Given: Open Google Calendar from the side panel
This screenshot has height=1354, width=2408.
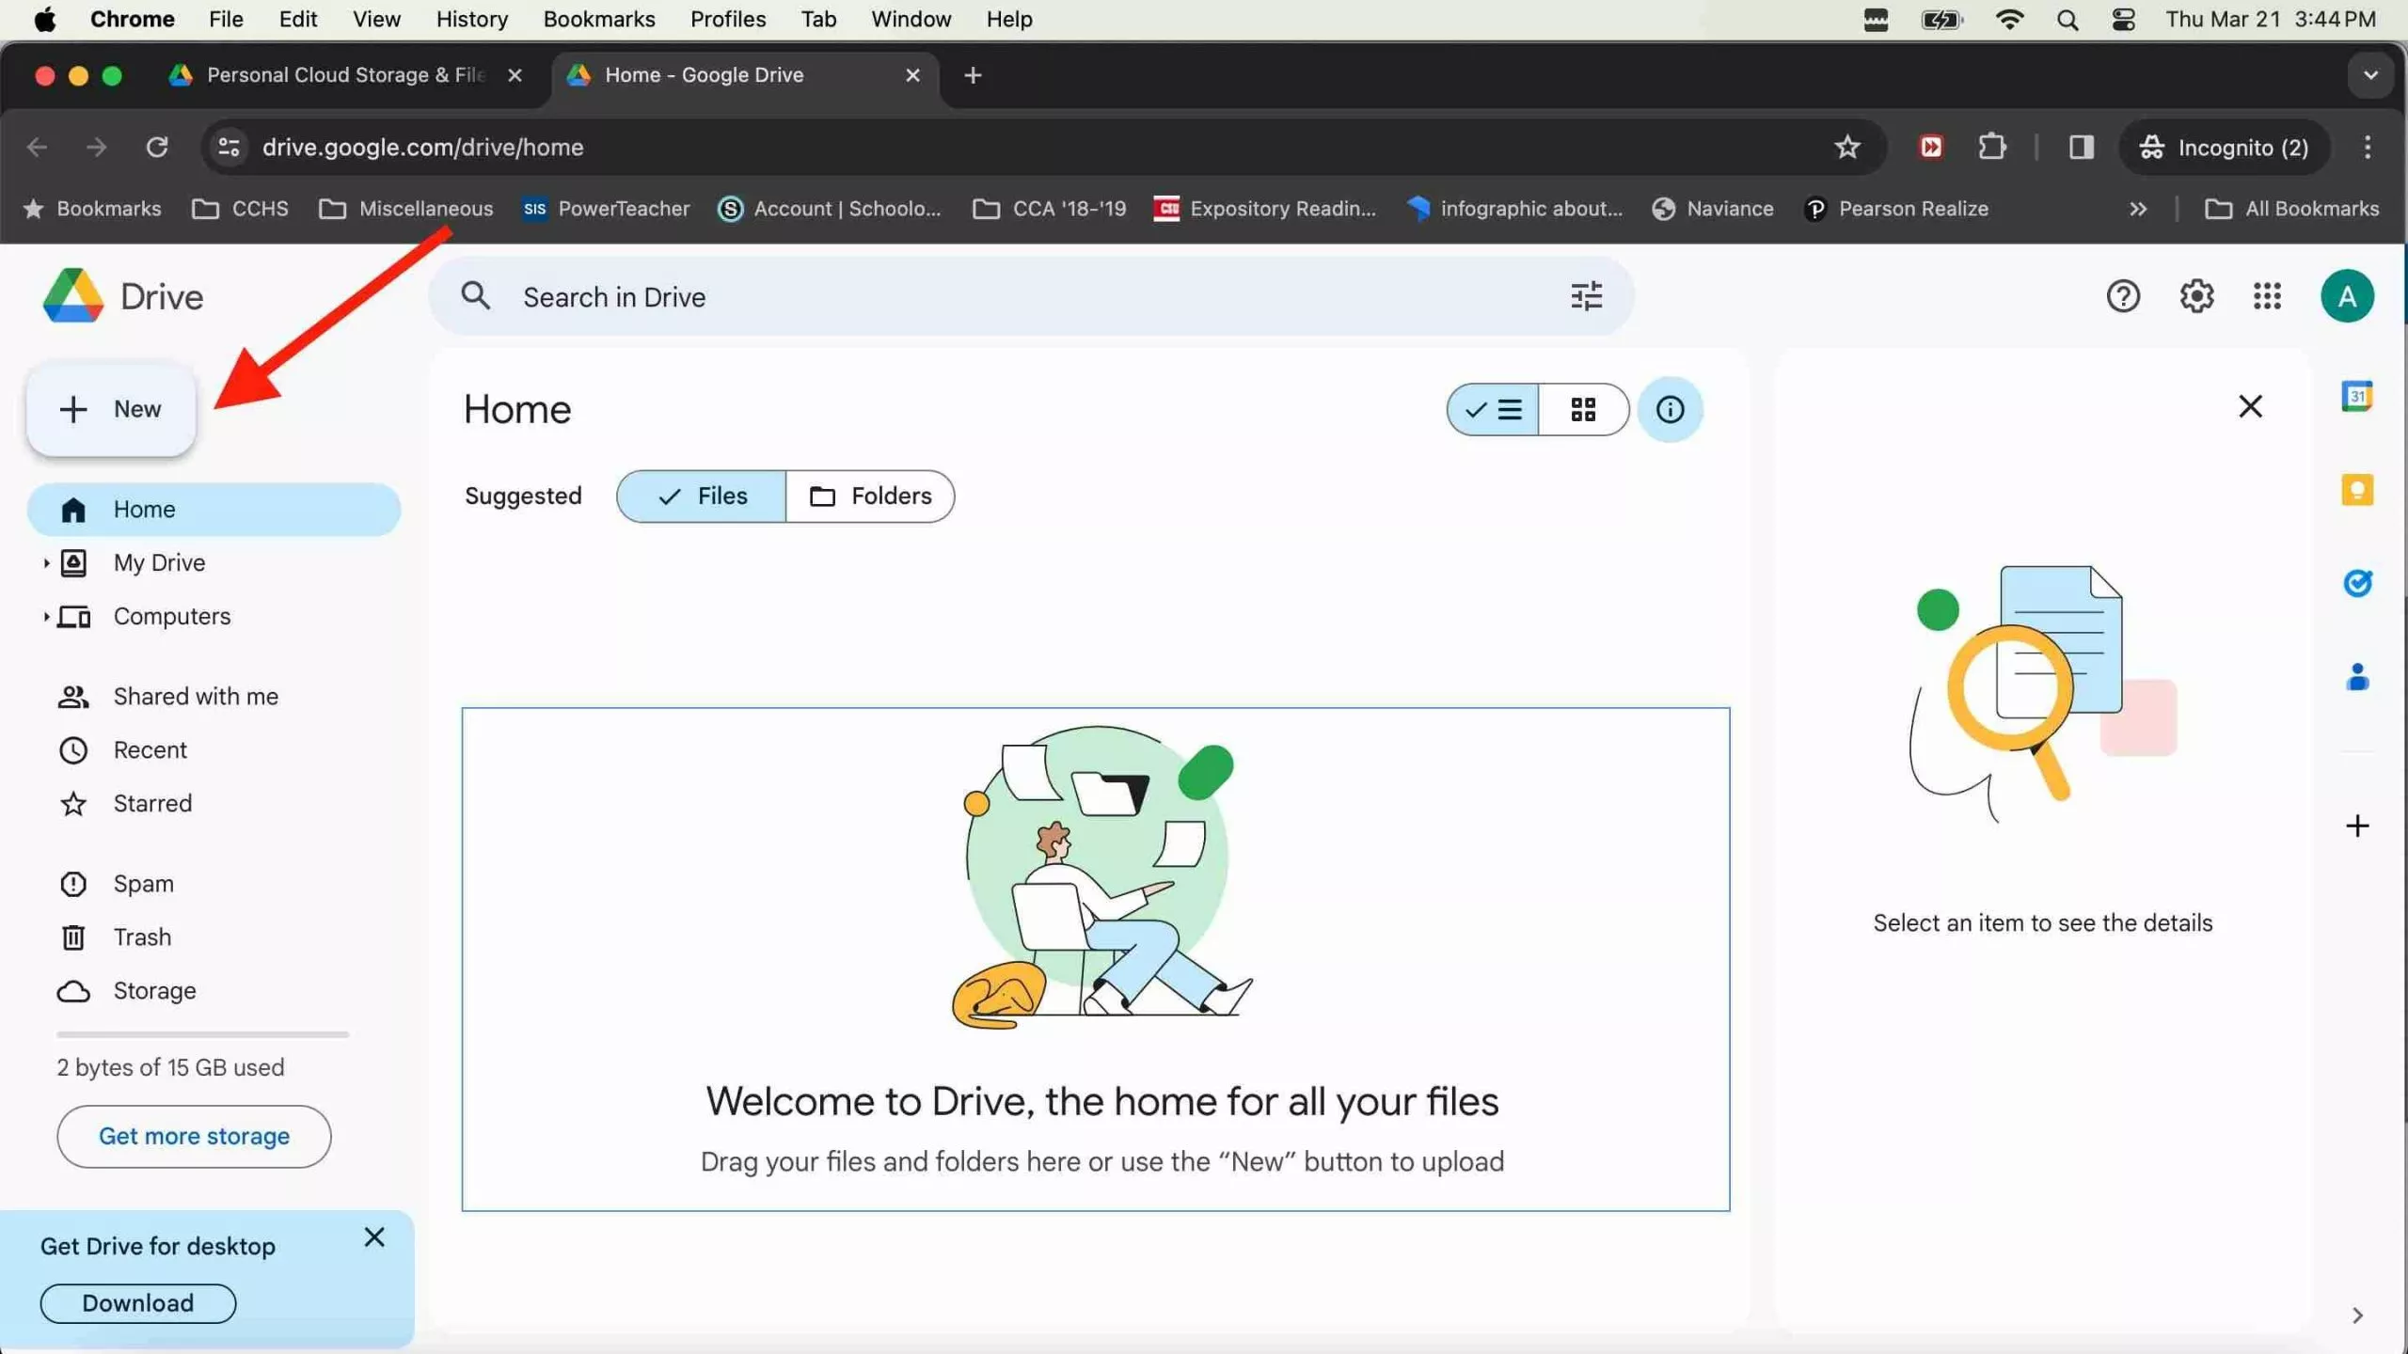Looking at the screenshot, I should coord(2358,396).
